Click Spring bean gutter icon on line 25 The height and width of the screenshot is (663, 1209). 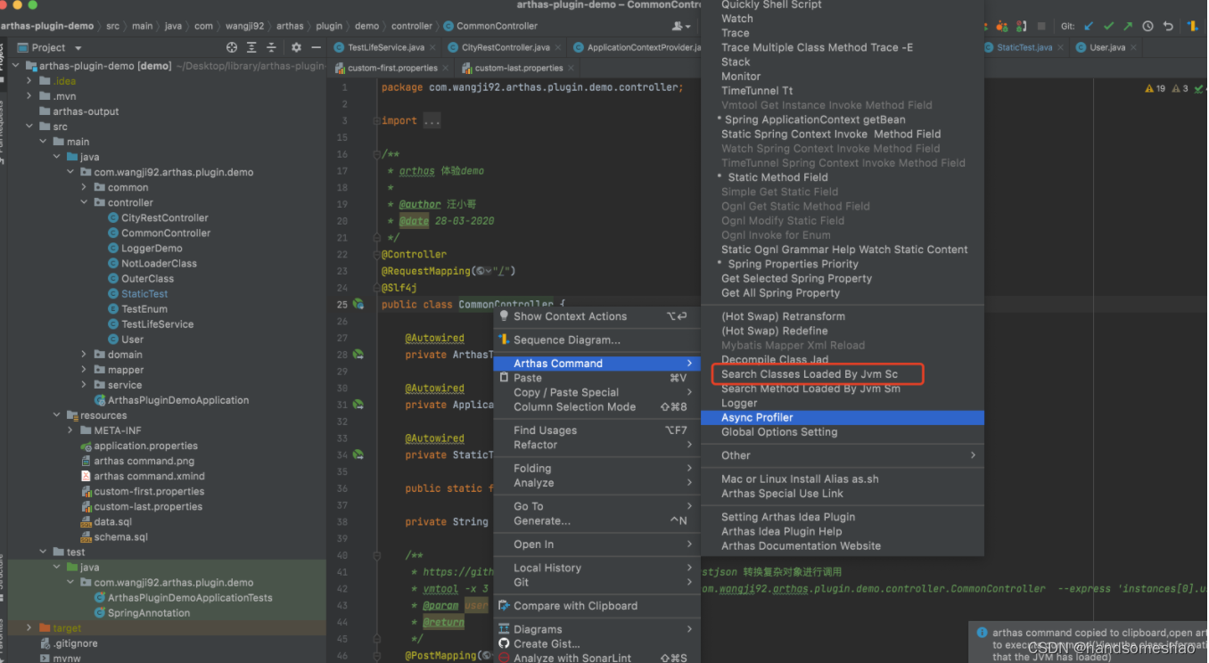pyautogui.click(x=358, y=304)
